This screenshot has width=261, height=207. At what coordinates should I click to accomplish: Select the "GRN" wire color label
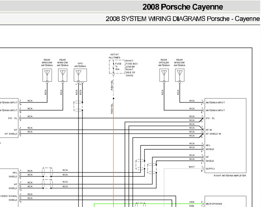(192, 202)
